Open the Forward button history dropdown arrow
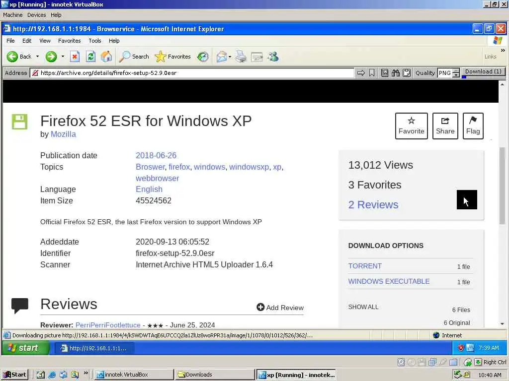 [63, 57]
